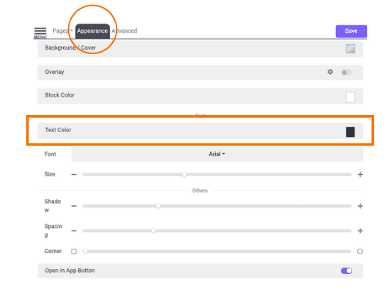Decrease text Size with minus icon

point(74,174)
